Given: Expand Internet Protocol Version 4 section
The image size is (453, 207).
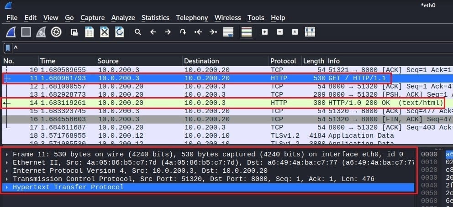Looking at the screenshot, I should point(7,171).
